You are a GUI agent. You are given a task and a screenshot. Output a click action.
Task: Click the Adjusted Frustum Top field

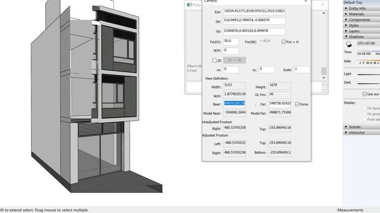pos(280,143)
